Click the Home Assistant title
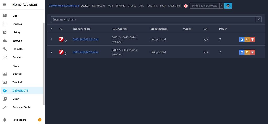 point(25,5)
